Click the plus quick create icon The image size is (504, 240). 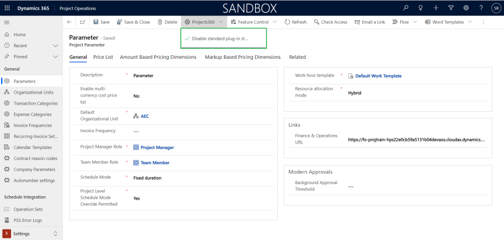point(436,8)
